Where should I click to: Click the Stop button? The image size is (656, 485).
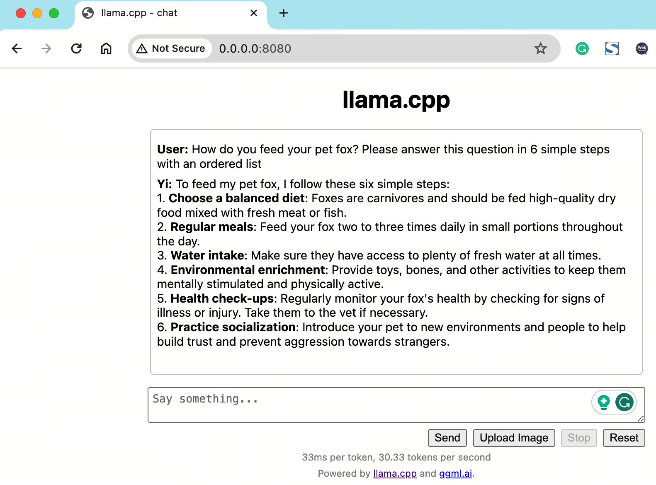579,438
